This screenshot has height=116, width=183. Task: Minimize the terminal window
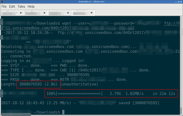[x=176, y=2]
